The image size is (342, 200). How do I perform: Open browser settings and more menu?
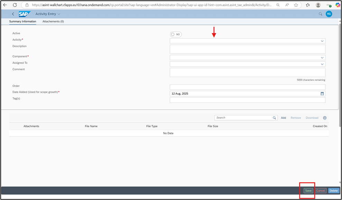[329, 5]
